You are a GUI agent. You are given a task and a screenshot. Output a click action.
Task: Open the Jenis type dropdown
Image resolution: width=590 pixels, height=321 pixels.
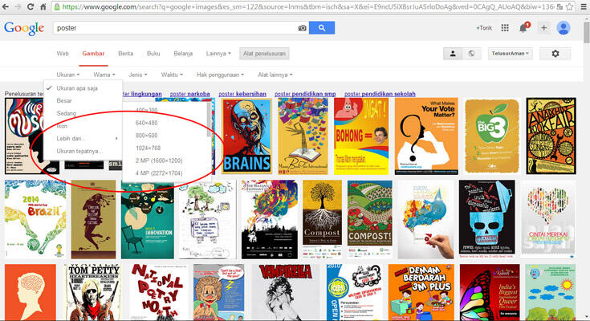coord(138,75)
